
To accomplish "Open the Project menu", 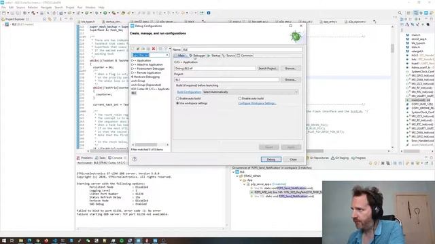I will [70, 7].
